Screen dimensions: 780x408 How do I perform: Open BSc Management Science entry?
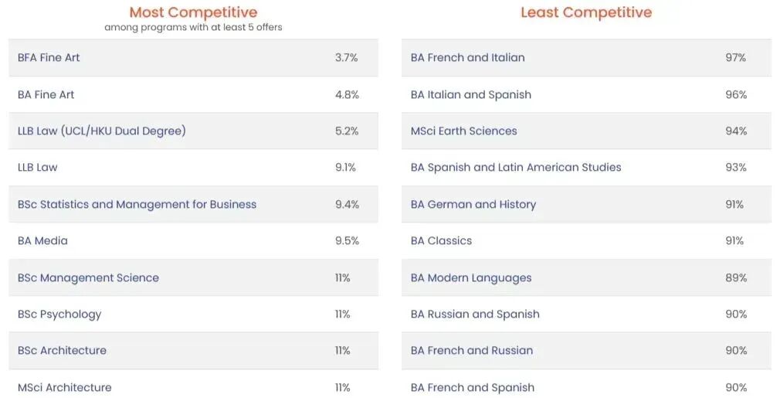coord(88,278)
